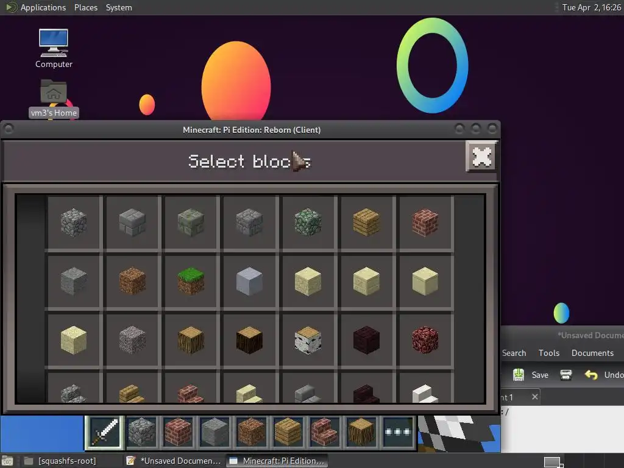The image size is (624, 468).
Task: Pick the mossy cobblestone block
Action: 308,222
